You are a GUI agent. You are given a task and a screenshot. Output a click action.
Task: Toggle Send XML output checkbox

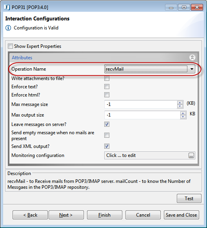107,146
